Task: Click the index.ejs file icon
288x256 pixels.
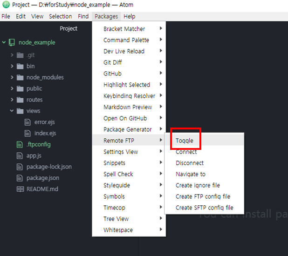Action: [27, 133]
